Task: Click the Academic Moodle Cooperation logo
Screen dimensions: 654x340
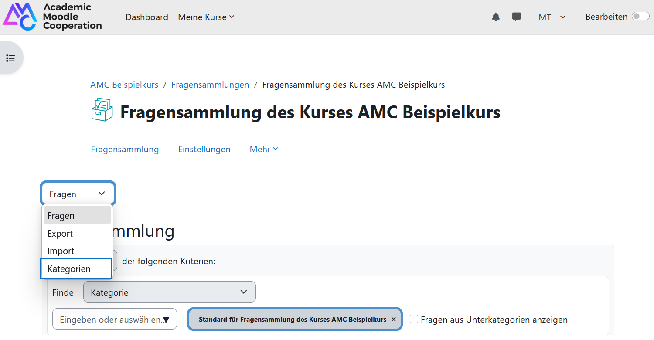Action: pyautogui.click(x=52, y=17)
